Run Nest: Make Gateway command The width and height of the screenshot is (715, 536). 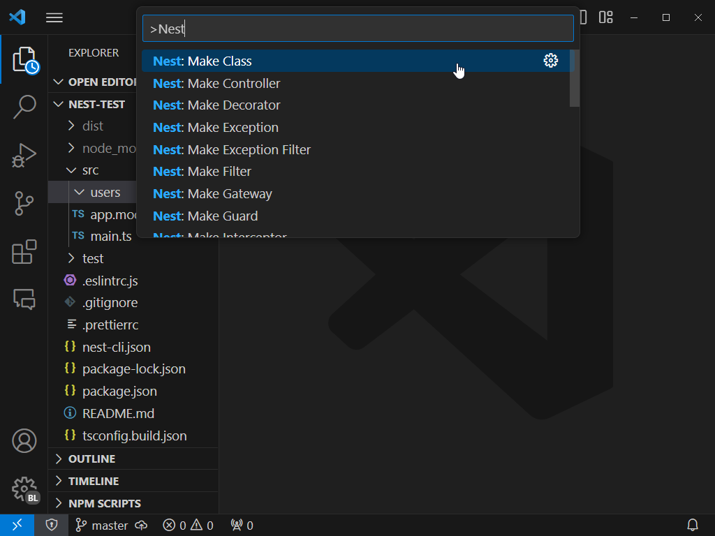[355, 194]
